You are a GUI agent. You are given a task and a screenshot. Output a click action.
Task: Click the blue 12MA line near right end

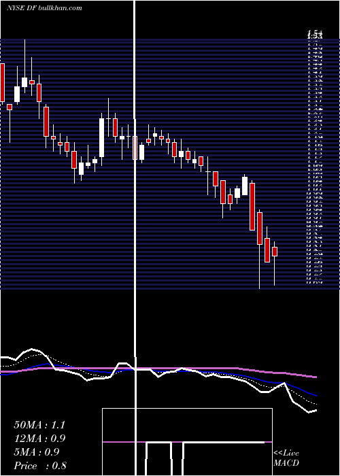click(x=307, y=392)
